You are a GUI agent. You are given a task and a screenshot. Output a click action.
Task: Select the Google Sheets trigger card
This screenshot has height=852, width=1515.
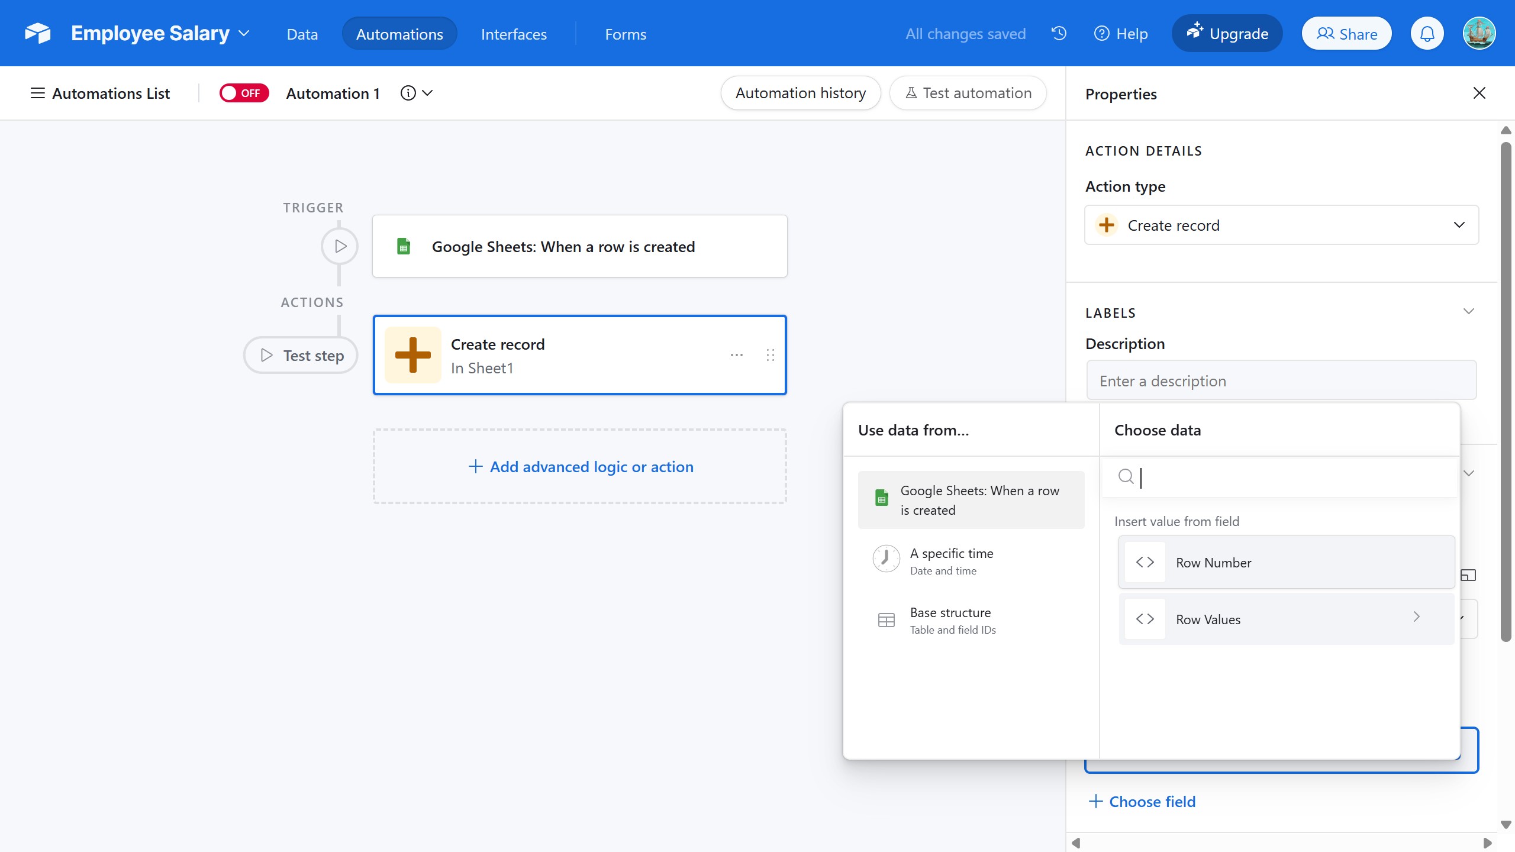pyautogui.click(x=580, y=246)
